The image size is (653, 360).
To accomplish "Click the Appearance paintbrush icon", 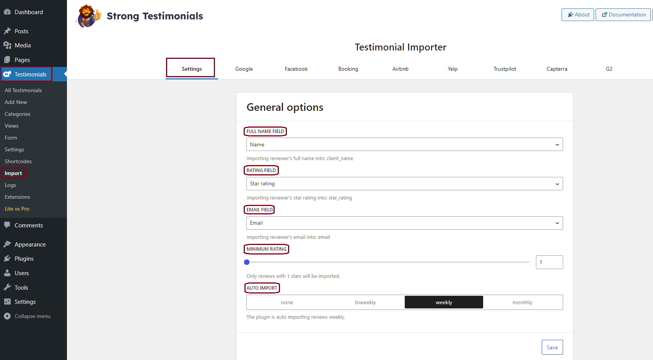I will coord(7,244).
